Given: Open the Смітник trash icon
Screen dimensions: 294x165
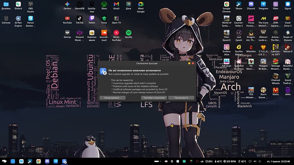Looking at the screenshot, I should click(x=6, y=20).
